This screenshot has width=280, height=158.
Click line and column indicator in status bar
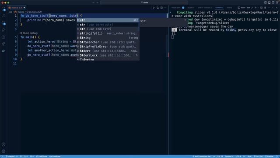(218, 156)
